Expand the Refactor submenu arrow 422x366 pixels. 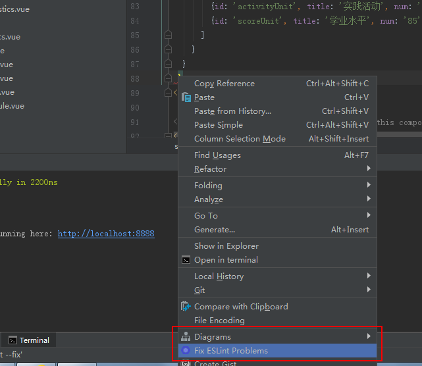pos(369,169)
